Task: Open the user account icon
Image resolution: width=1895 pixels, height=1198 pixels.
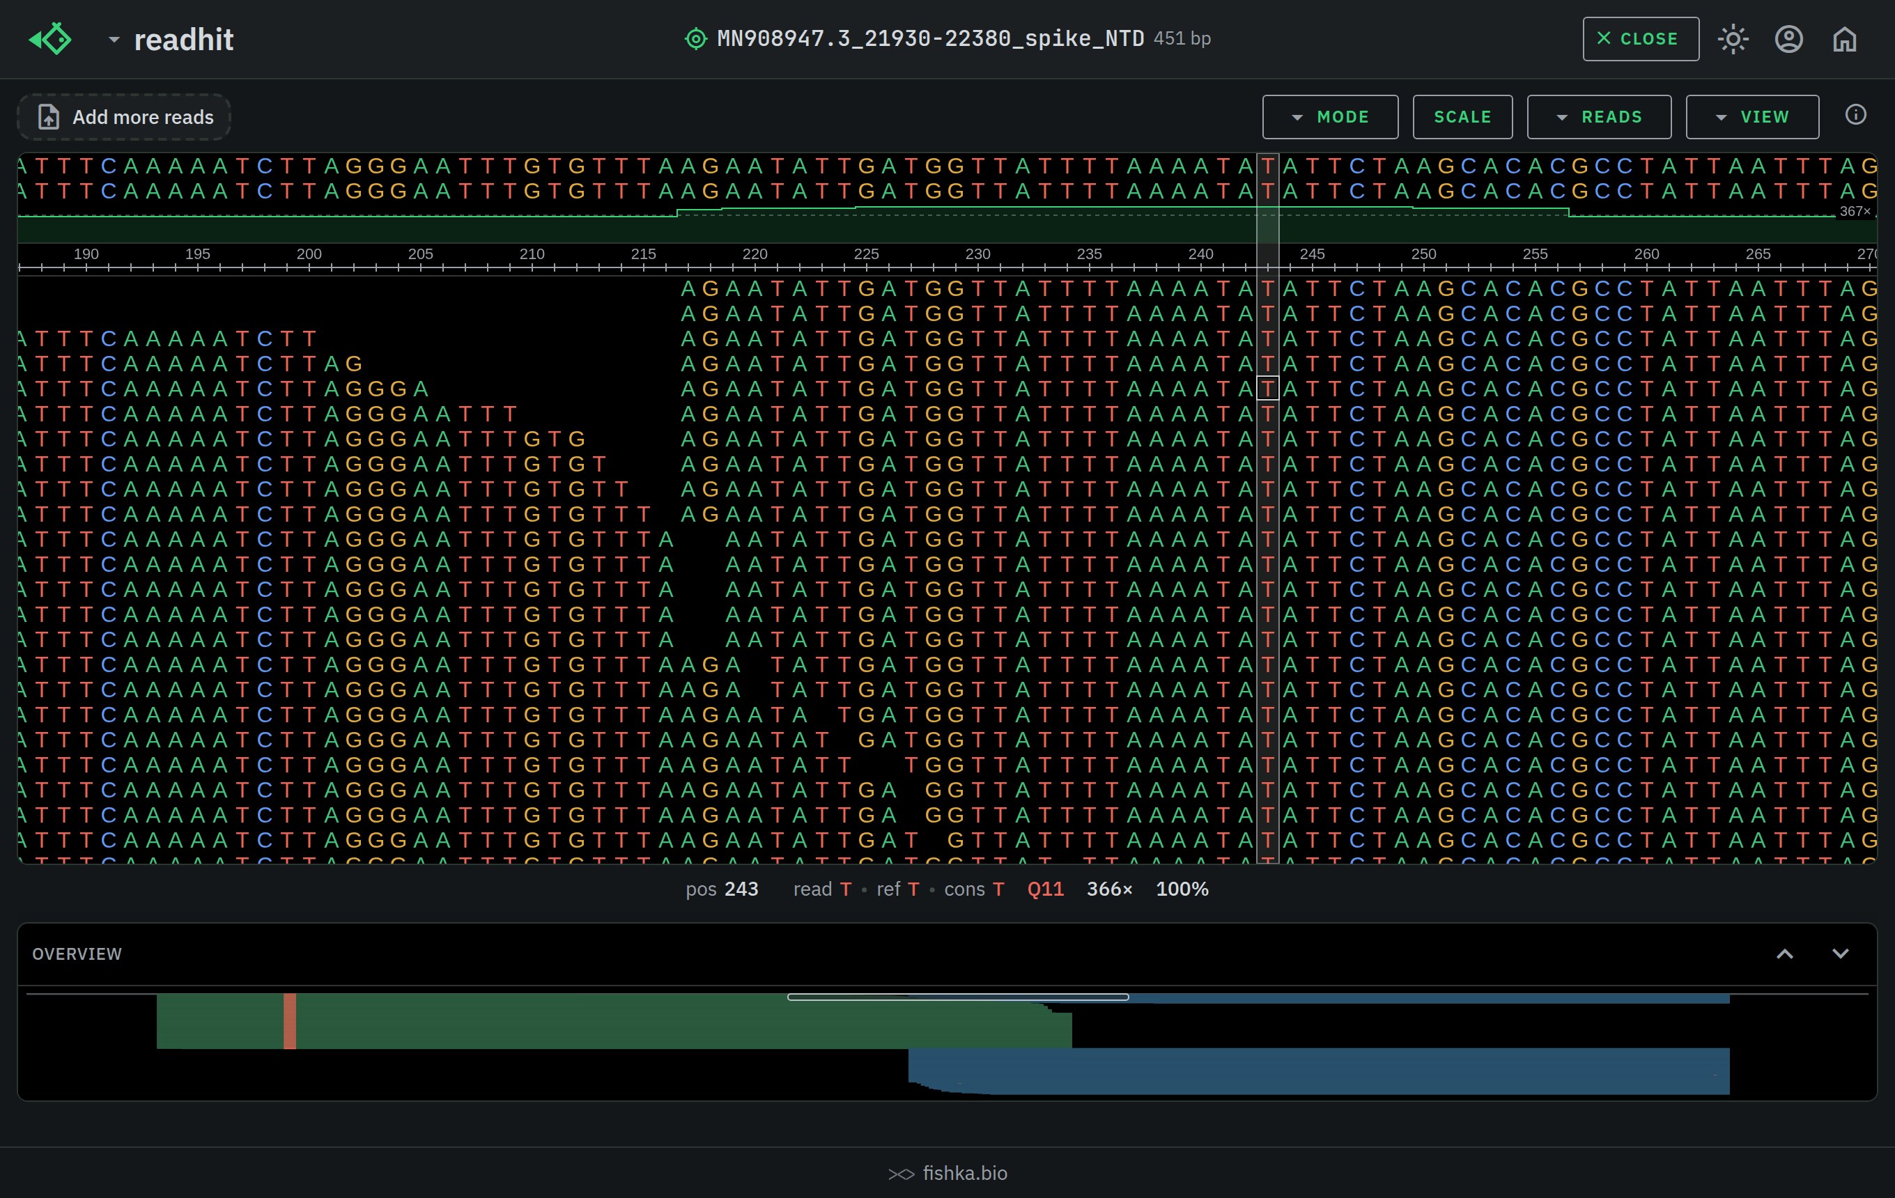Action: coord(1789,38)
